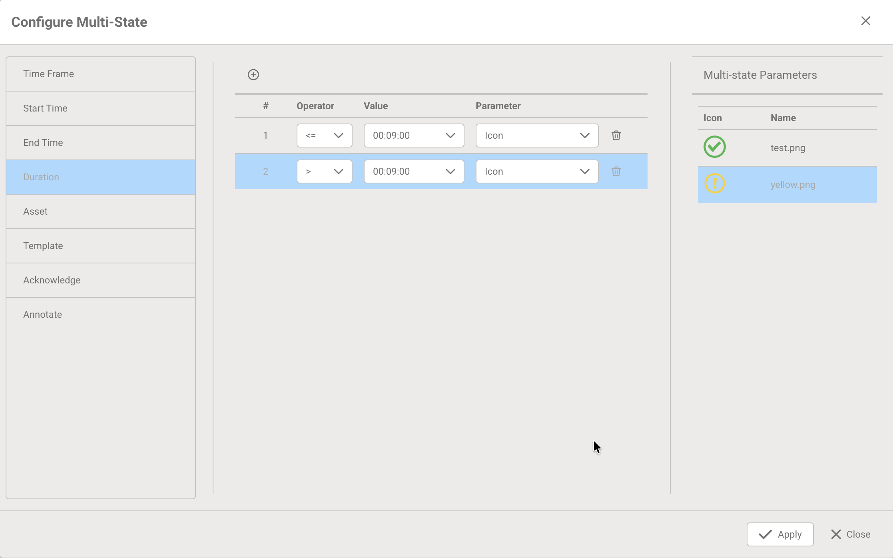Apply the multi-state configuration

tap(780, 534)
